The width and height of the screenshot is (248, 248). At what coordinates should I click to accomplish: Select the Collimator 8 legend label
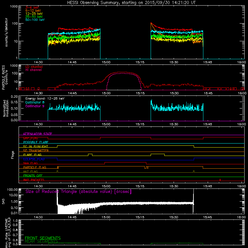coord(35,102)
